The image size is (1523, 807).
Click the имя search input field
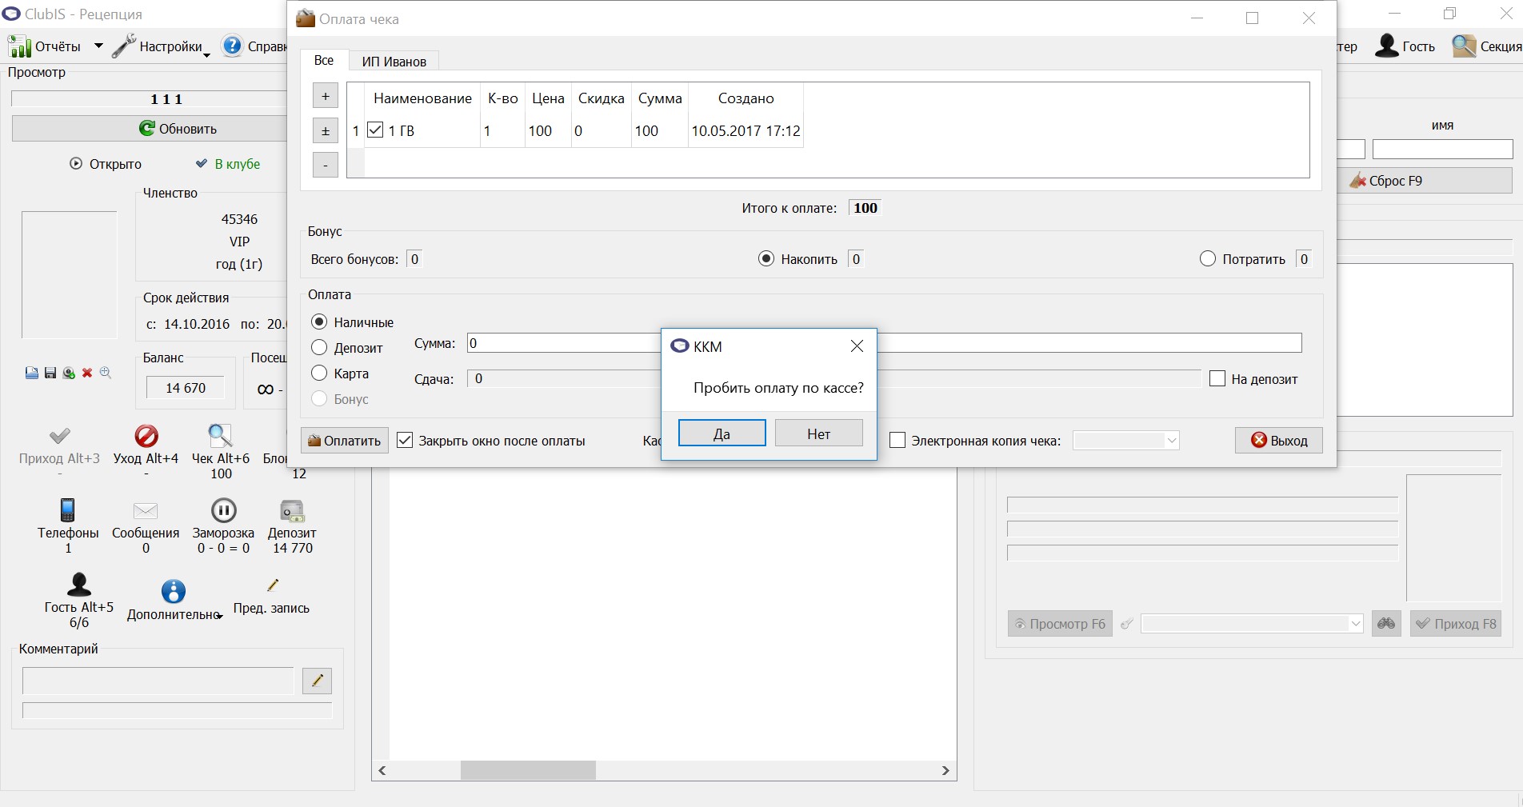1442,150
